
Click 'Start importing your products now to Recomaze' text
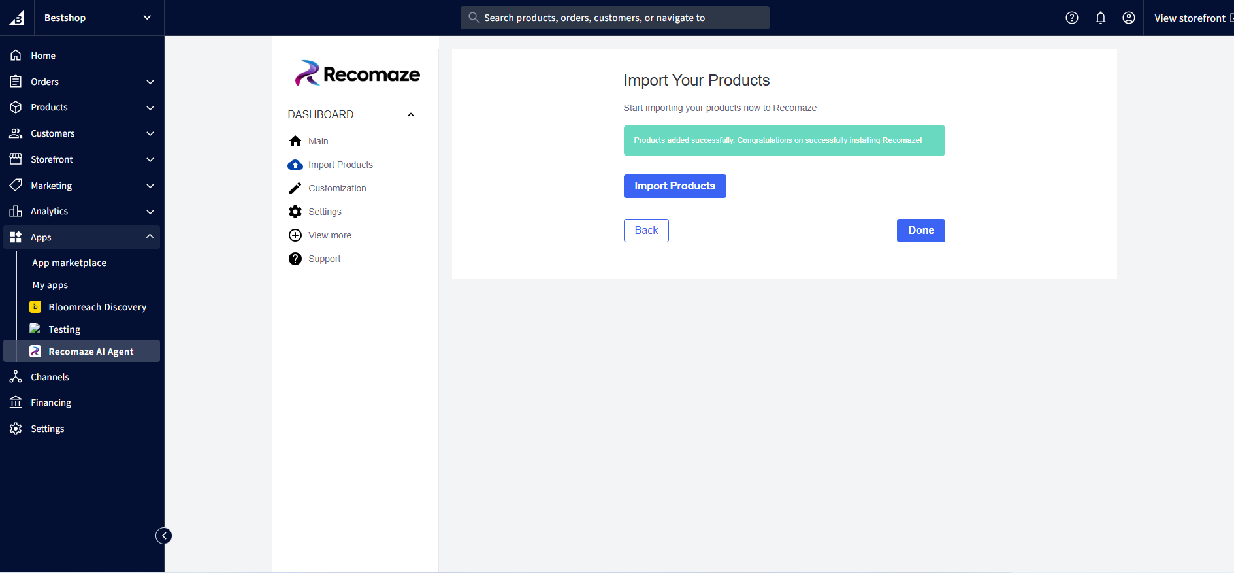coord(720,108)
